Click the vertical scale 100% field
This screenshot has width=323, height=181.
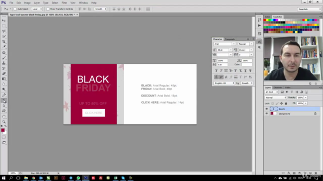pyautogui.click(x=223, y=60)
